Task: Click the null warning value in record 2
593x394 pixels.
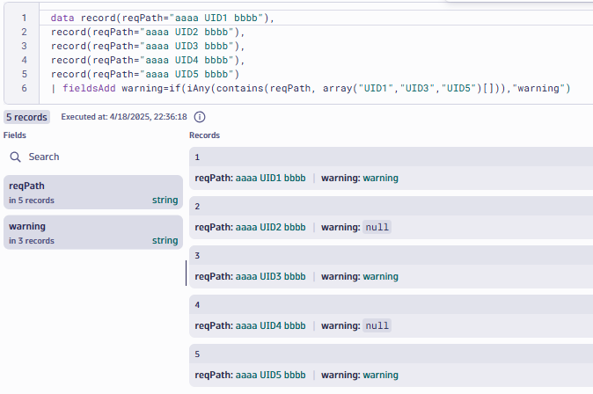Action: (x=377, y=227)
